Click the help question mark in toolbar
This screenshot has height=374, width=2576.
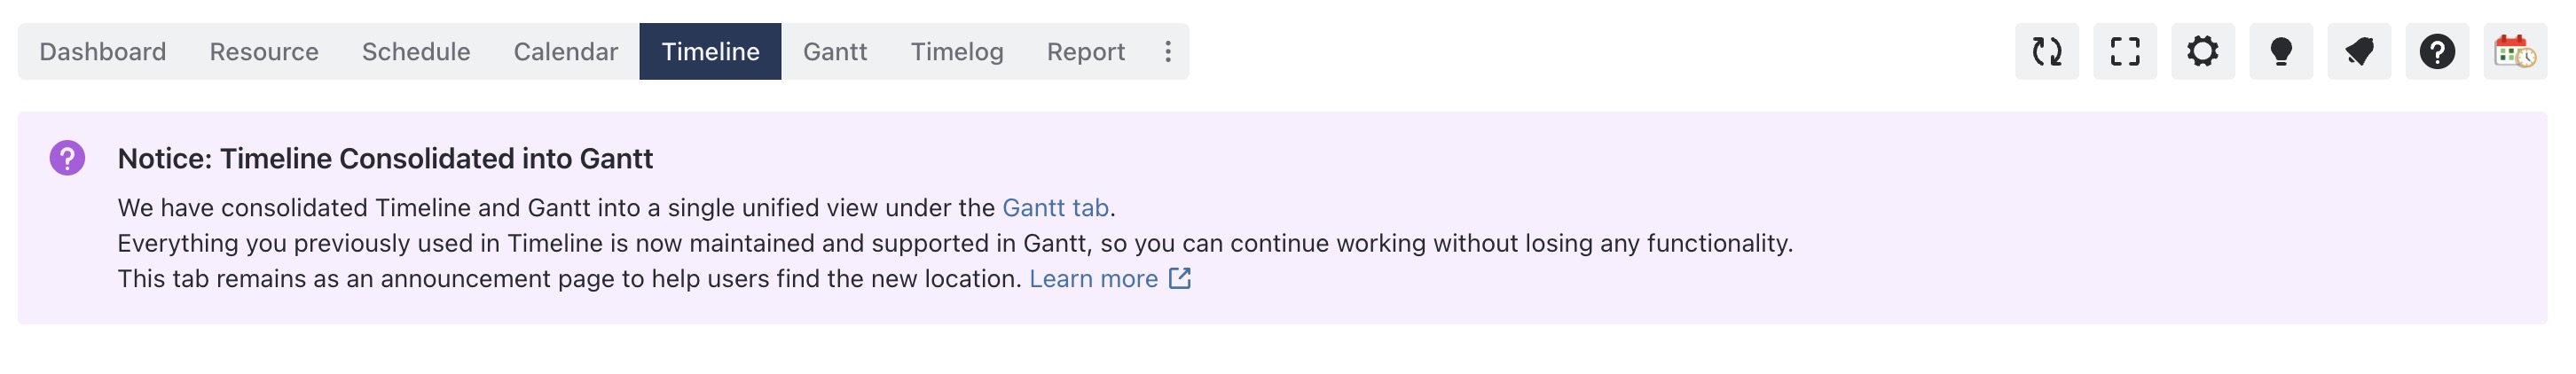(x=2436, y=51)
